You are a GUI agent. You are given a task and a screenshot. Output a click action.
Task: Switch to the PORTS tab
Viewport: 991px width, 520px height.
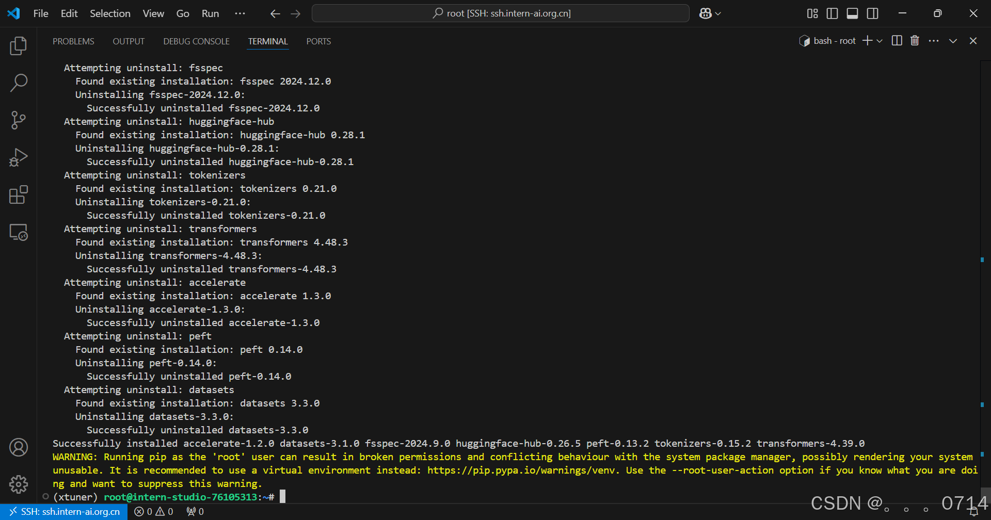[318, 41]
